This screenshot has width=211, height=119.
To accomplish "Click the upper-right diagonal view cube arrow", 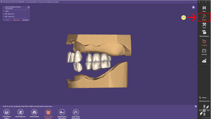I will pyautogui.click(x=208, y=107).
